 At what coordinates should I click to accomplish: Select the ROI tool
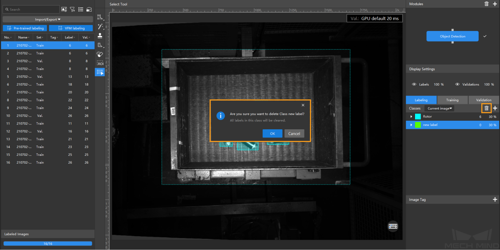coord(100,64)
